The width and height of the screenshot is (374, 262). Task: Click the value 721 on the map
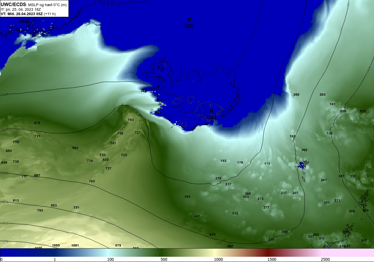(x=138, y=132)
